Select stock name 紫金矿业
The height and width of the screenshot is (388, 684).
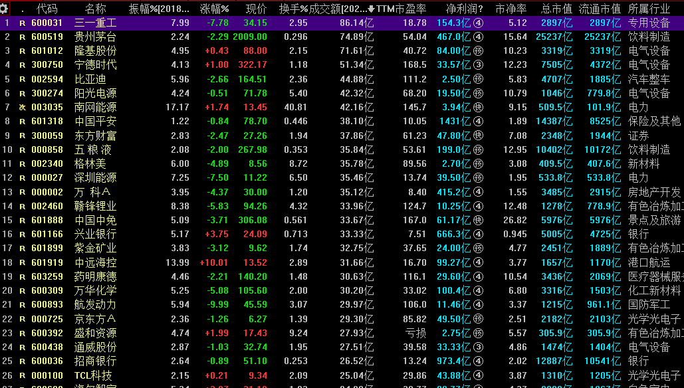[96, 248]
